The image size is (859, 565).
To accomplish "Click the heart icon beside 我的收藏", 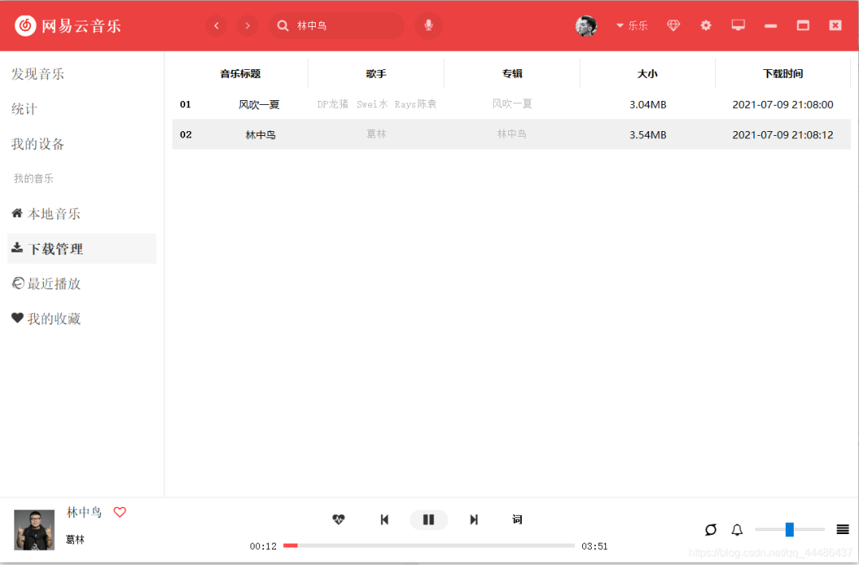I will pos(17,318).
